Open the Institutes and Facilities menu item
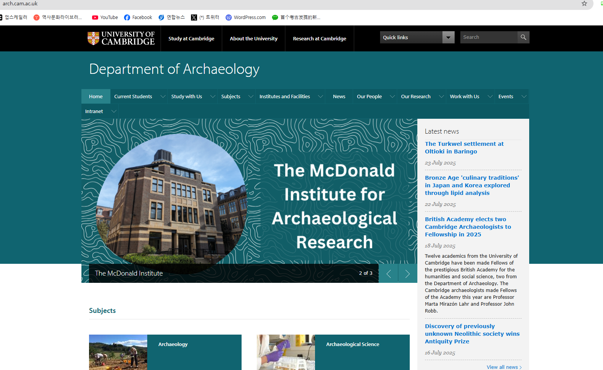Viewport: 603px width, 370px height. coord(285,97)
